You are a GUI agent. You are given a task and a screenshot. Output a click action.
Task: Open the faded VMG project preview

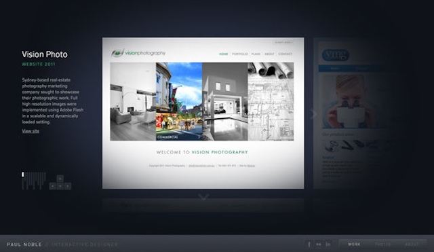(x=350, y=113)
